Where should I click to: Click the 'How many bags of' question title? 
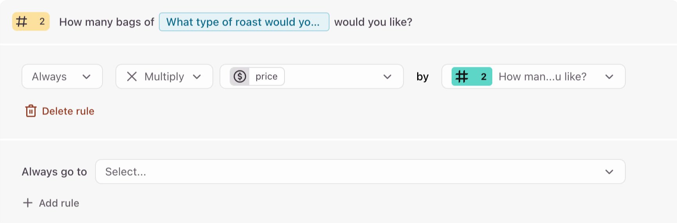[106, 22]
